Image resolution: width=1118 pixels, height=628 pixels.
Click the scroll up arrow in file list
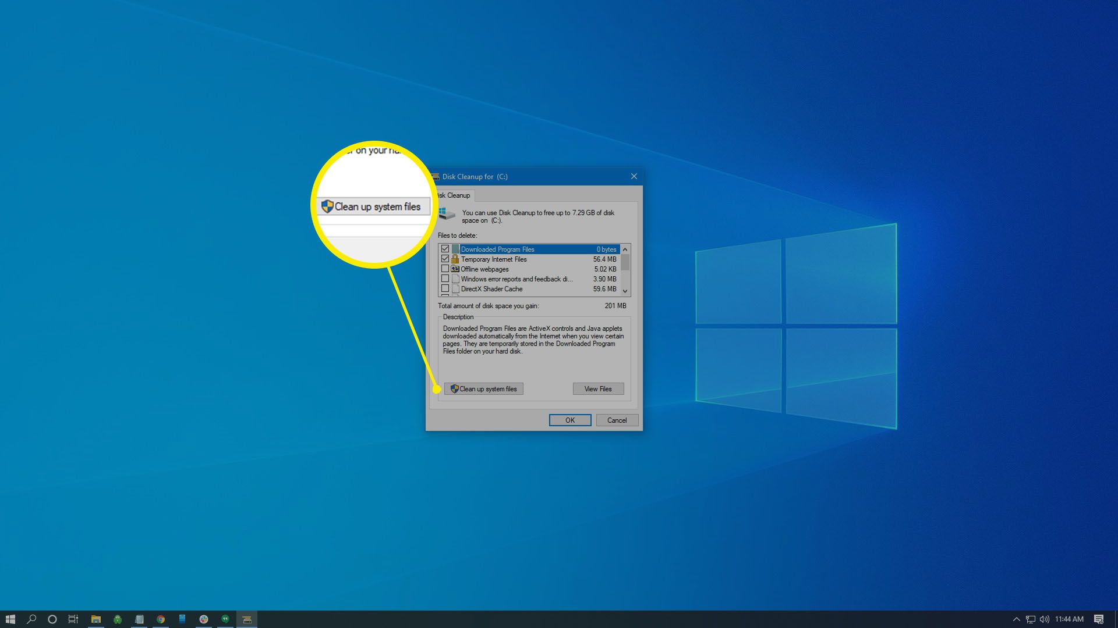[625, 249]
